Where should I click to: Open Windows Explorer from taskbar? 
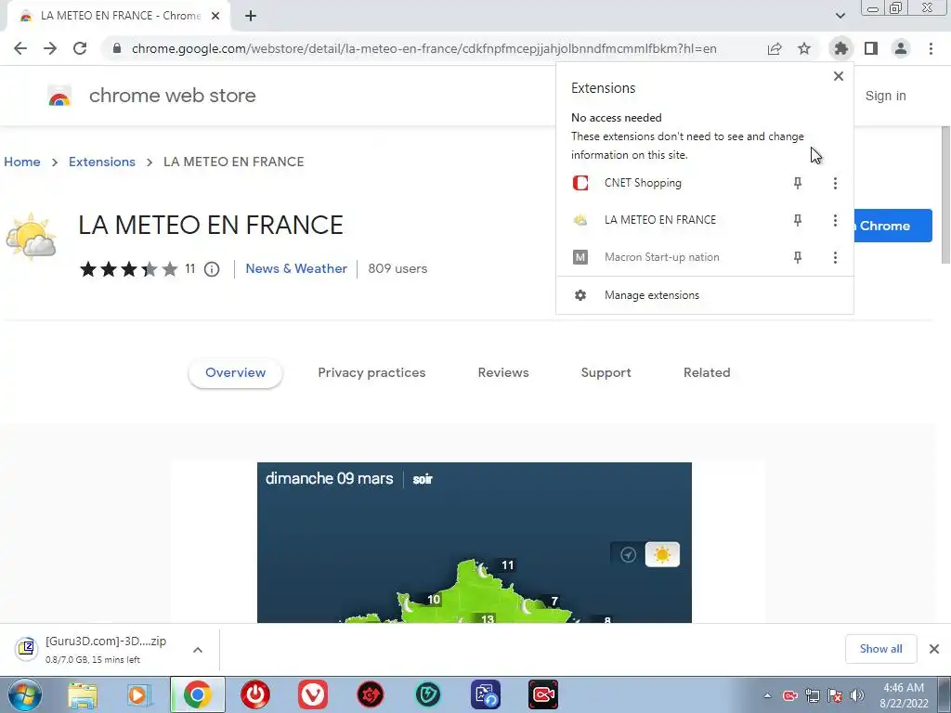click(x=83, y=695)
